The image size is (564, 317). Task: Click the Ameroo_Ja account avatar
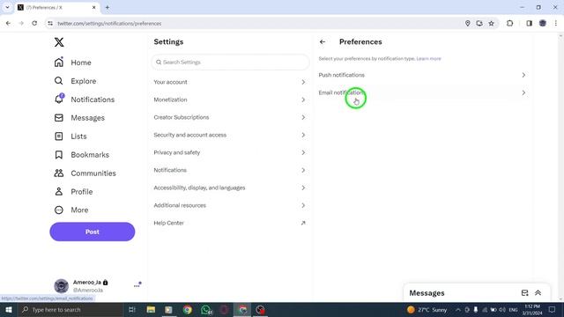pyautogui.click(x=61, y=286)
